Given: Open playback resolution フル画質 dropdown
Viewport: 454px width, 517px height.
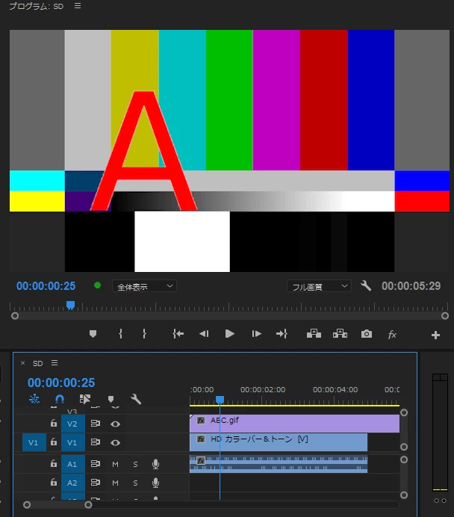Looking at the screenshot, I should click(319, 286).
